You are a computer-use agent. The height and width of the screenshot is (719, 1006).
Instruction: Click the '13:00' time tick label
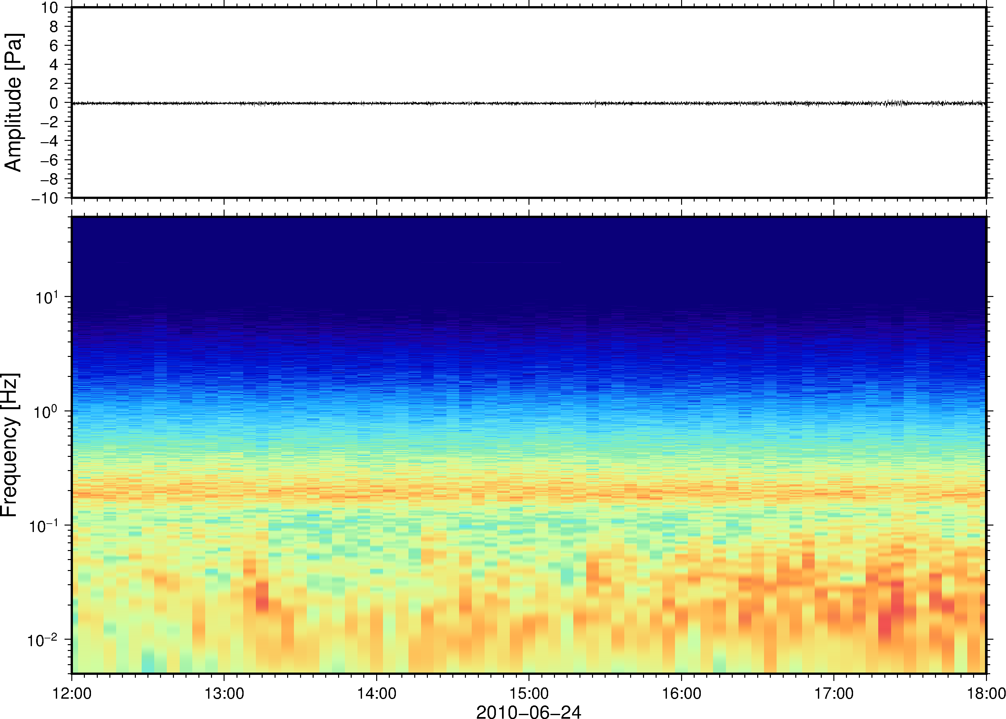click(224, 693)
